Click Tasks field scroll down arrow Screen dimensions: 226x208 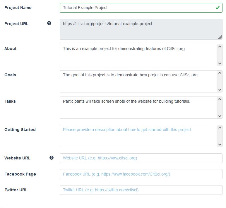click(x=220, y=116)
